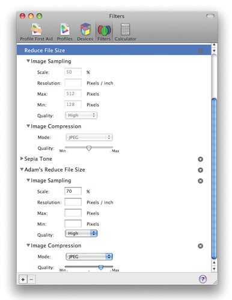Screen dimensions: 232x300
Task: Click empty Min field in Adam's Reduce File Size
Action: pos(73,223)
